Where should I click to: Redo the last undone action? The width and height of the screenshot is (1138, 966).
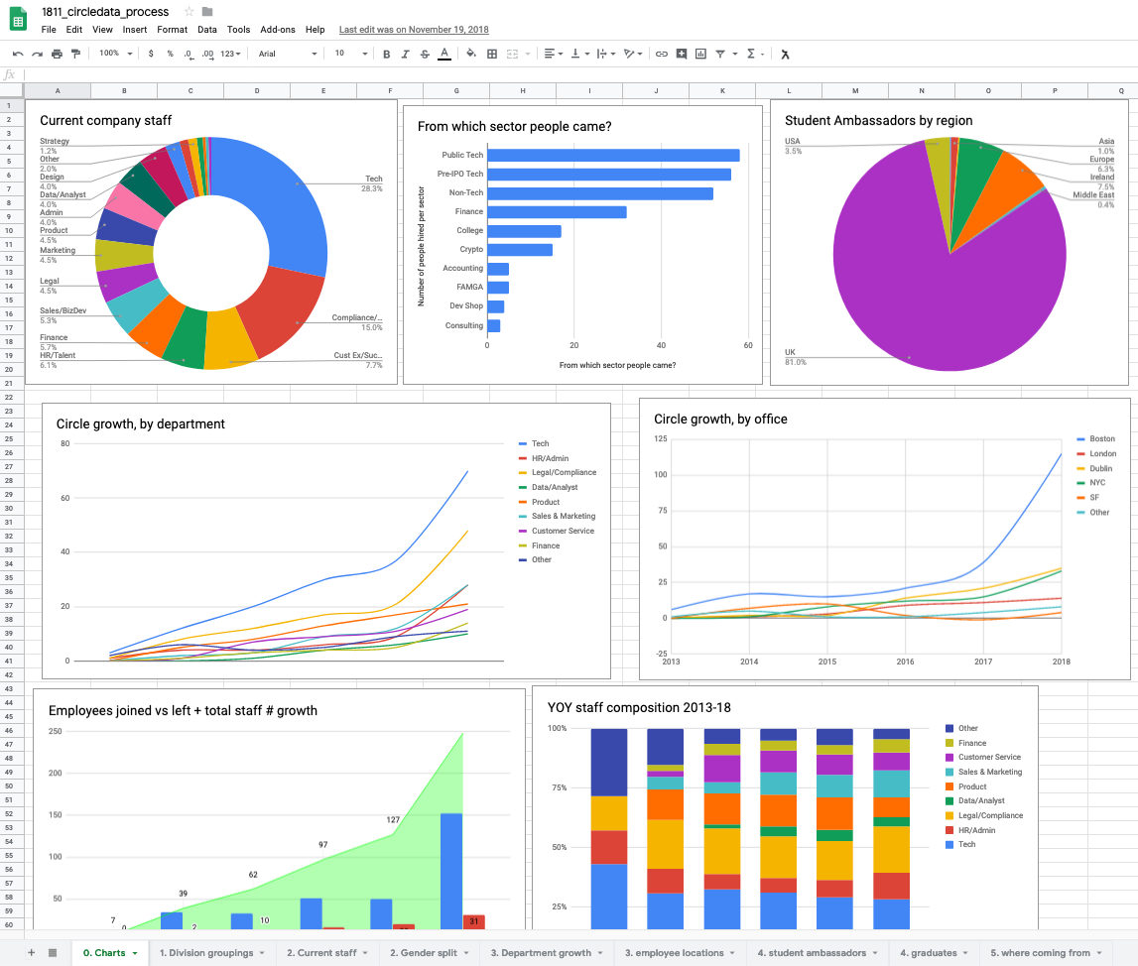tap(37, 54)
